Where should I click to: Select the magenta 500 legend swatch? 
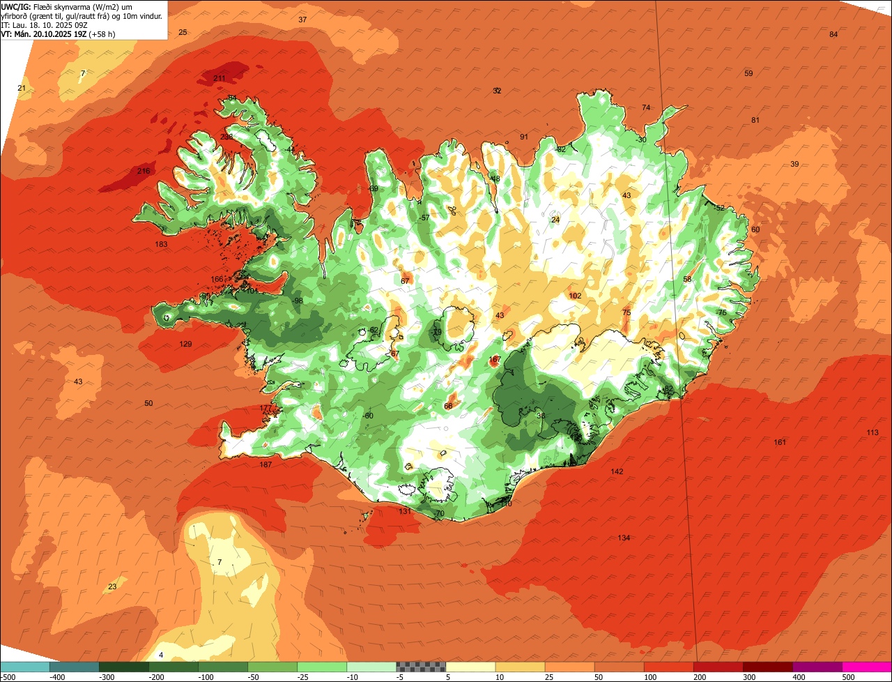pyautogui.click(x=867, y=667)
